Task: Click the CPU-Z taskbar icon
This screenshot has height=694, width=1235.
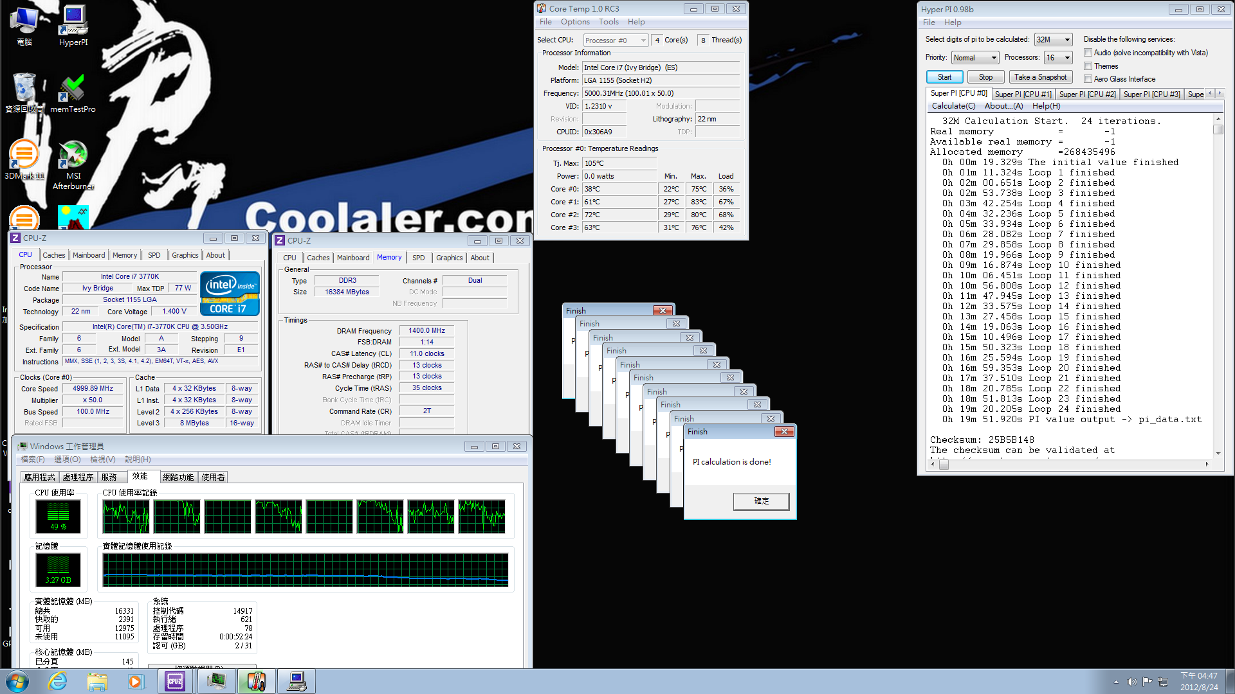Action: click(x=175, y=681)
